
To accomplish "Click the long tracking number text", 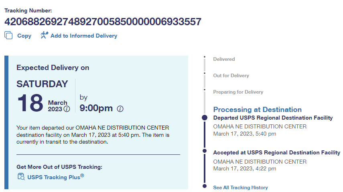I will pyautogui.click(x=103, y=22).
